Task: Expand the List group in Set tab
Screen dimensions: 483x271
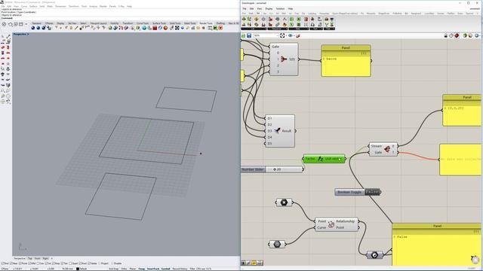Action: [x=254, y=29]
